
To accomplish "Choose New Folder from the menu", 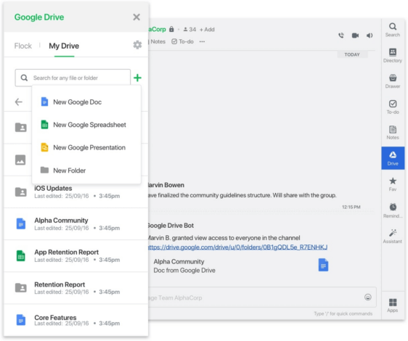I will pyautogui.click(x=86, y=170).
